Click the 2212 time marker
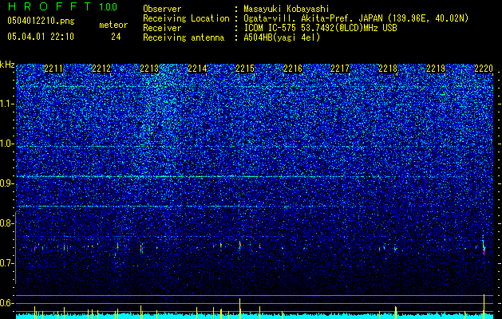Viewport: 502px width, 319px height. [101, 68]
